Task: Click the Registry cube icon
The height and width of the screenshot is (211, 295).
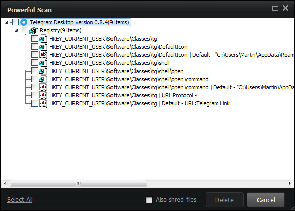Action: pos(33,30)
